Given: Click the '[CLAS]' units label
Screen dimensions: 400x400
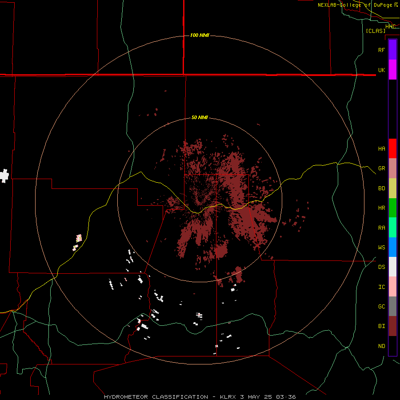Looking at the screenshot, I should pyautogui.click(x=376, y=31).
